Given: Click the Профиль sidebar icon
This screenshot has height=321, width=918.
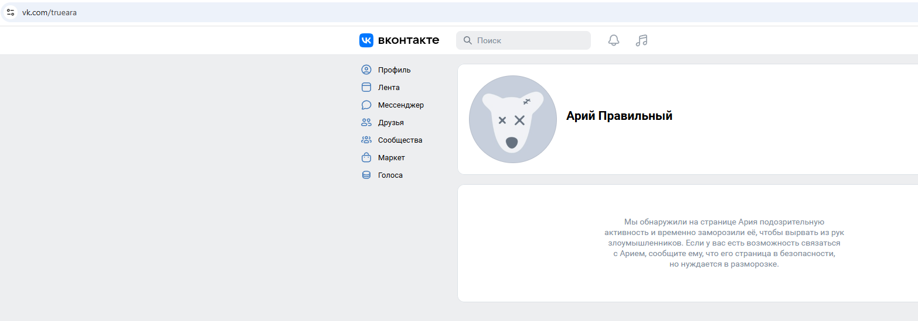Looking at the screenshot, I should click(366, 70).
